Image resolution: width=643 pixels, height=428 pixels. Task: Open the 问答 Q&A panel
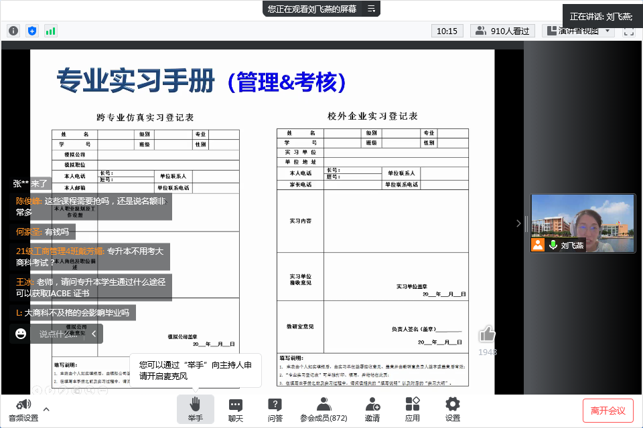coord(275,409)
